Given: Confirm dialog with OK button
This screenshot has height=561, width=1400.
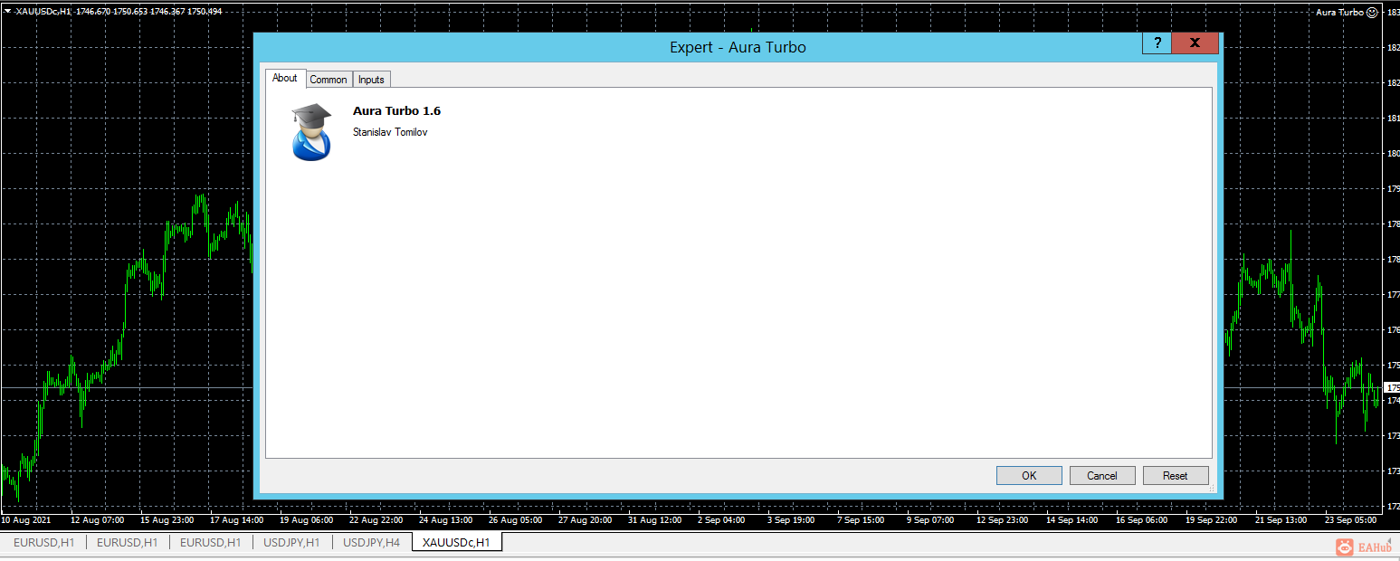Looking at the screenshot, I should pyautogui.click(x=1029, y=476).
